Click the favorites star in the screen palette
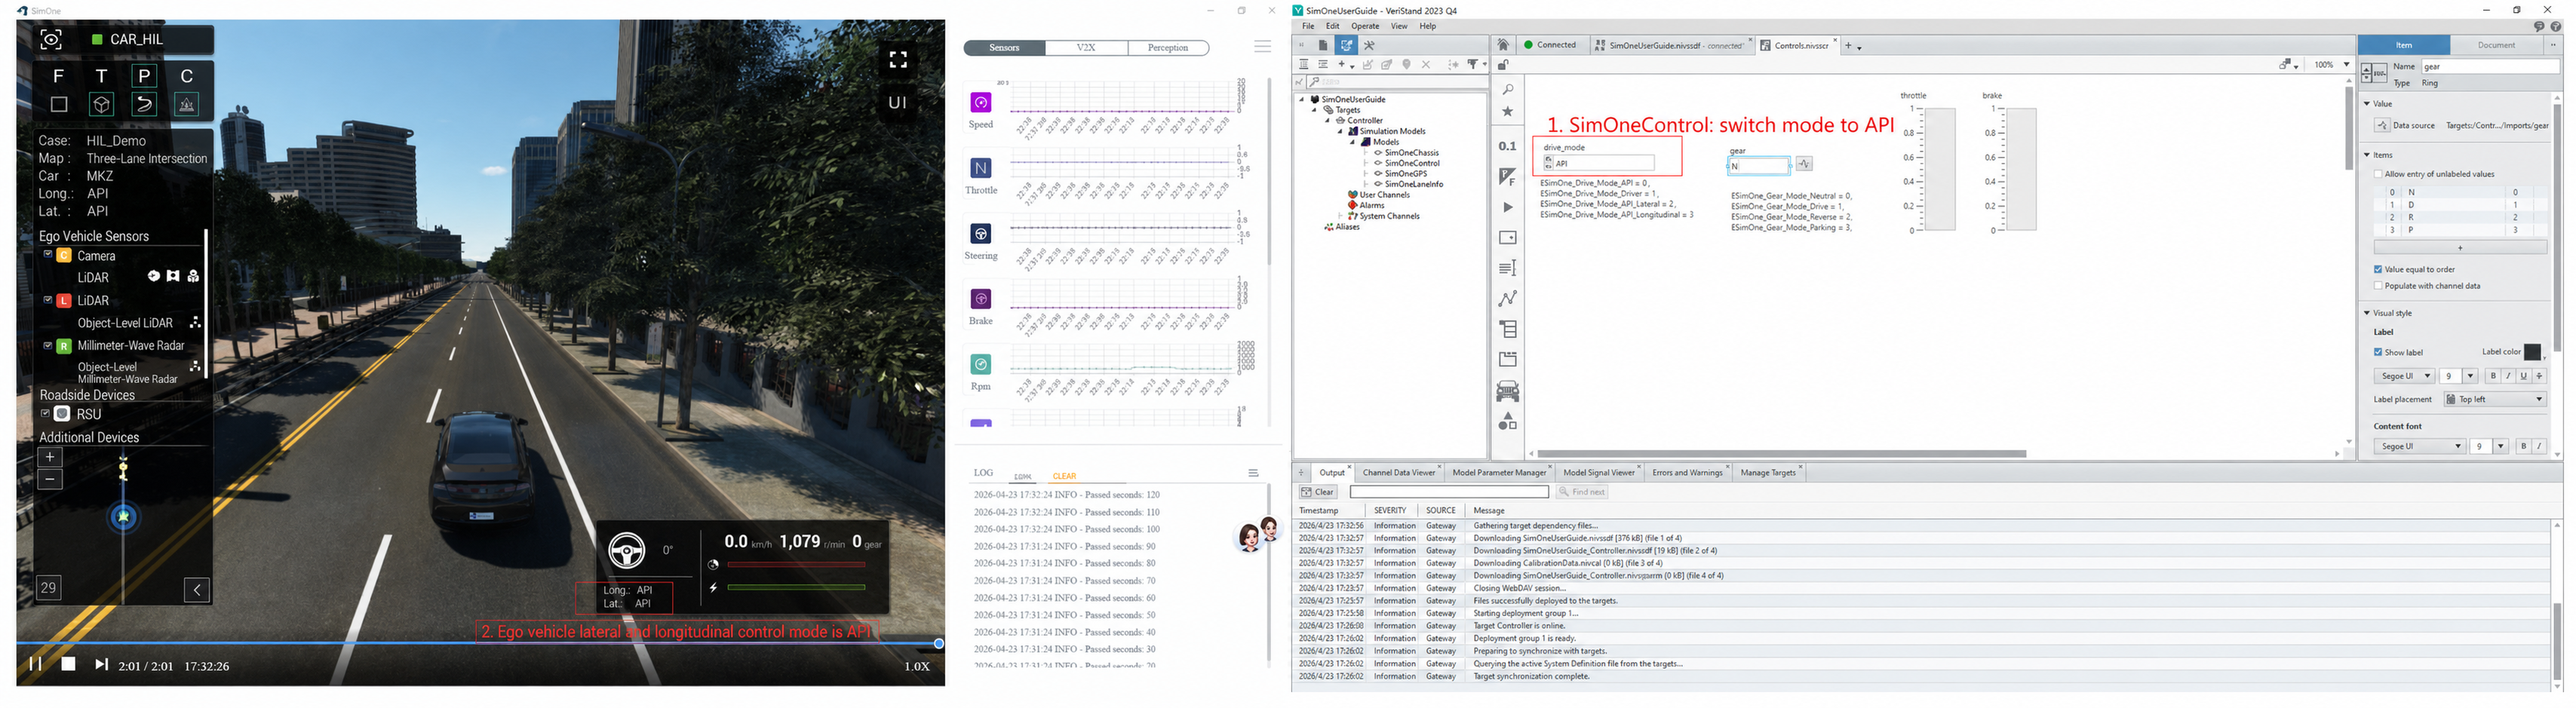 pyautogui.click(x=1508, y=112)
